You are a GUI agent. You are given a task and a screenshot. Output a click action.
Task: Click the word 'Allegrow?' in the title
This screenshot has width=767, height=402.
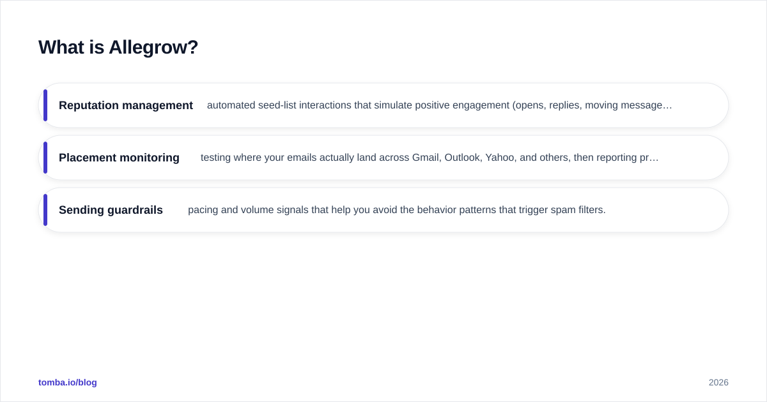pyautogui.click(x=153, y=47)
